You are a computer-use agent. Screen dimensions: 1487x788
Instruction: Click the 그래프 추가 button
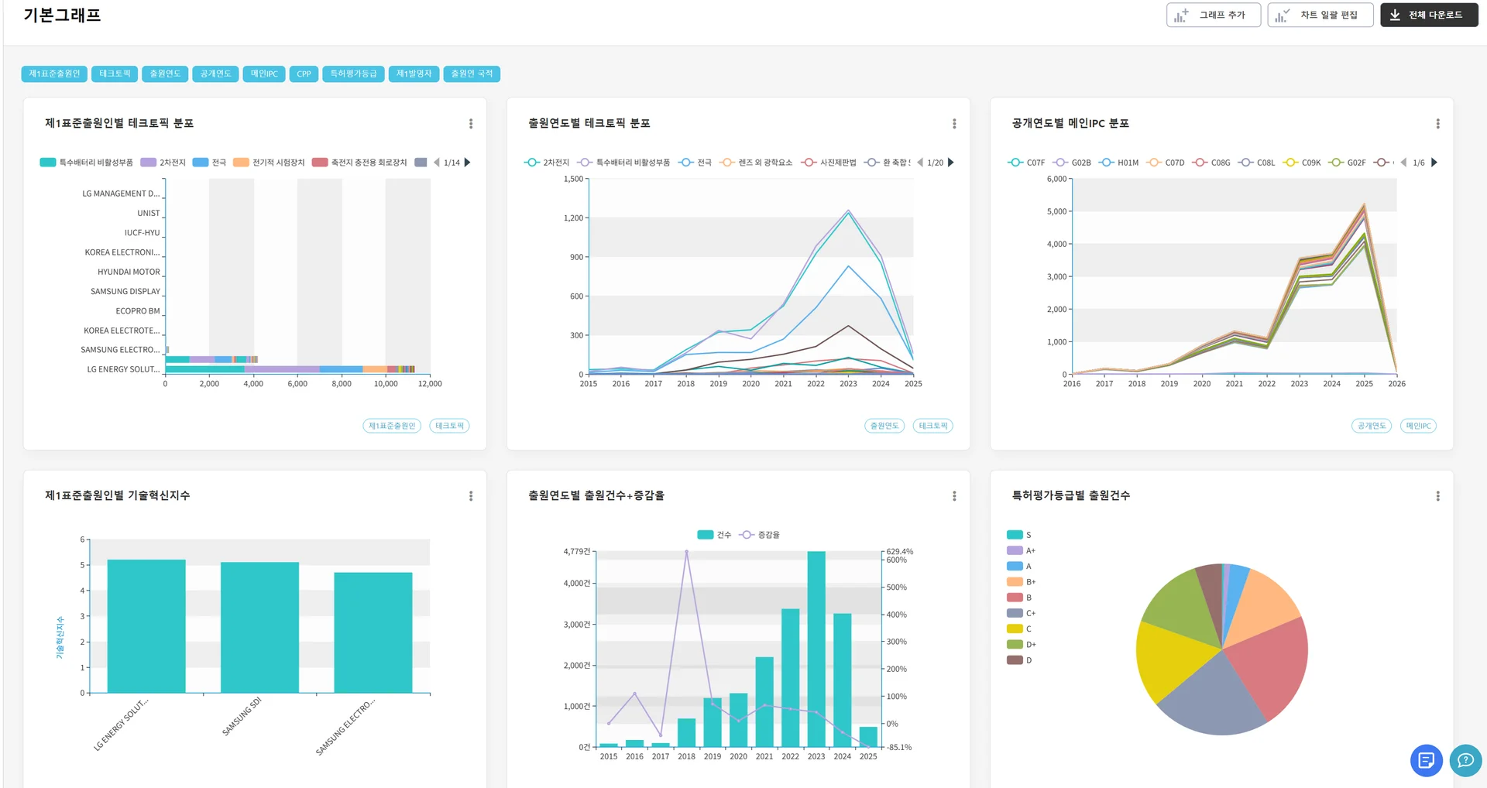[x=1213, y=15]
